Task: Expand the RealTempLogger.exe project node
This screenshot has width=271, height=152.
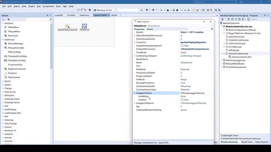Action: (x=221, y=60)
